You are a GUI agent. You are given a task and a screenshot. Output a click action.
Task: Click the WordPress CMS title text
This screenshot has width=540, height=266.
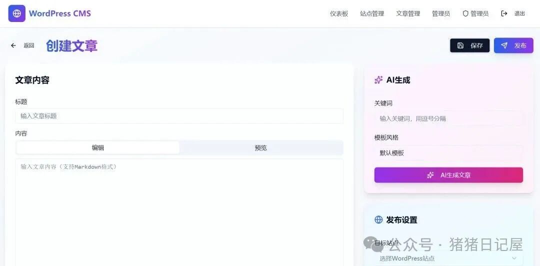(x=60, y=14)
